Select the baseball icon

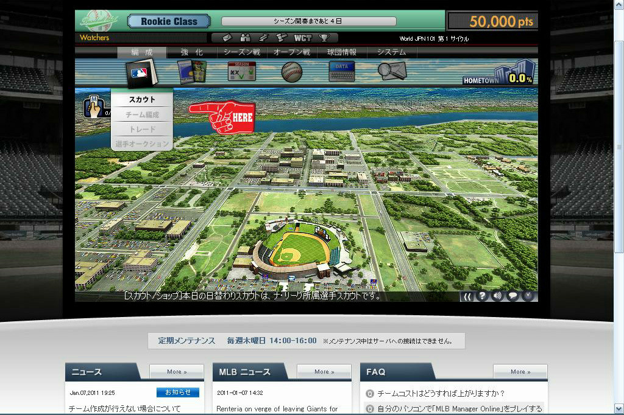coord(292,72)
